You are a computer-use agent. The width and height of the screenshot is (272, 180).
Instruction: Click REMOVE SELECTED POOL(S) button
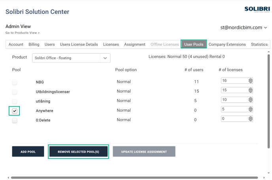click(x=78, y=152)
